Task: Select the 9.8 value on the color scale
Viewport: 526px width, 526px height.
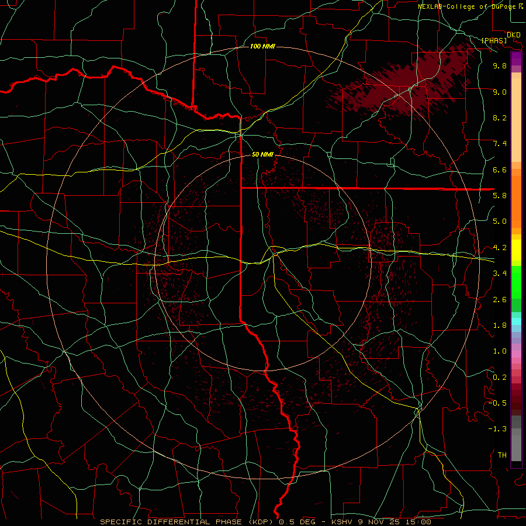Action: click(500, 65)
